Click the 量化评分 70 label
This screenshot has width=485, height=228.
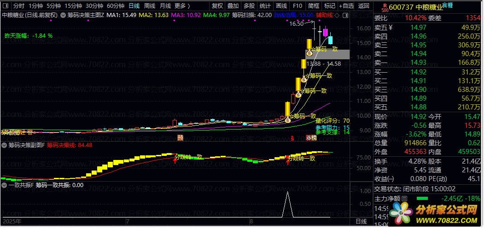[333, 120]
